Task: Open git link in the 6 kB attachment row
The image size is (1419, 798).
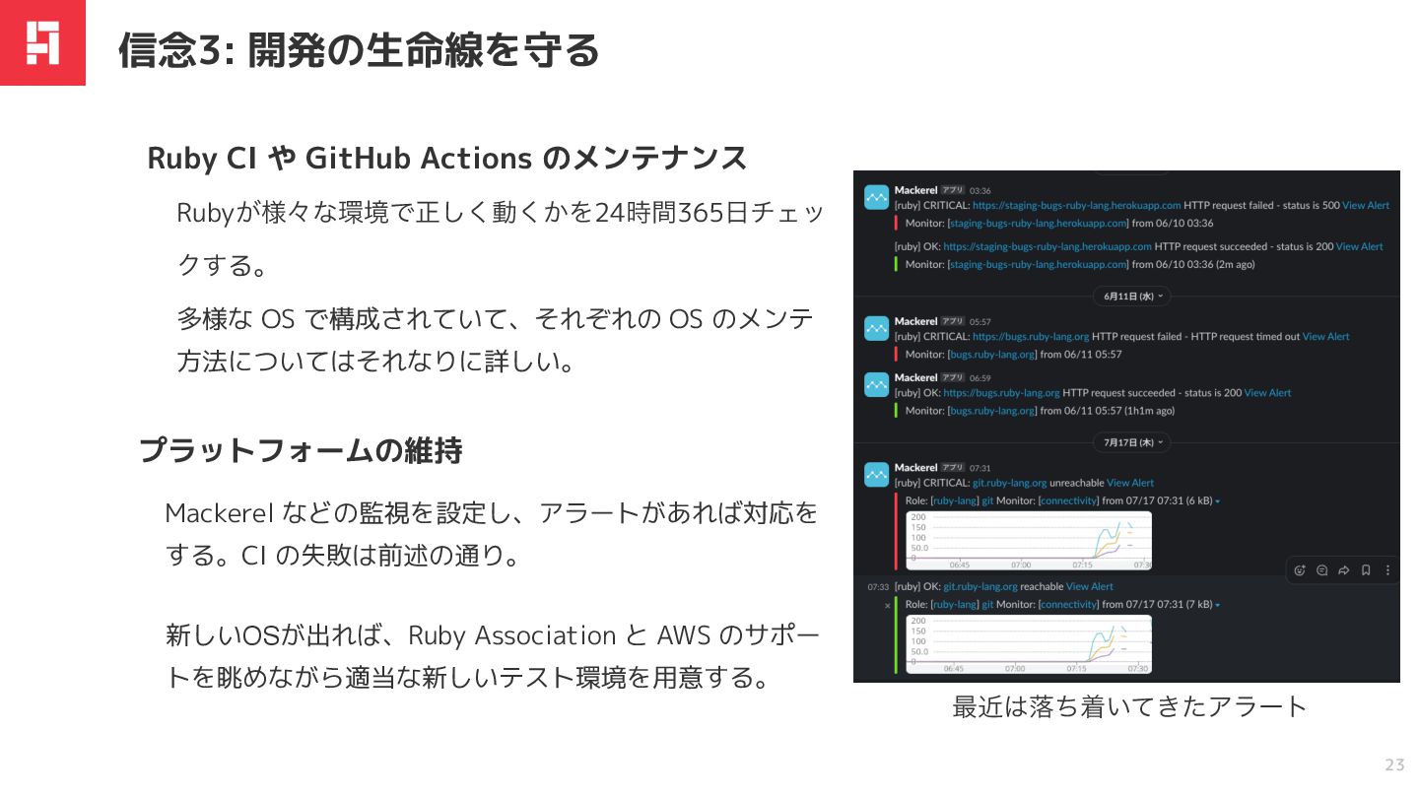Action: tap(987, 500)
